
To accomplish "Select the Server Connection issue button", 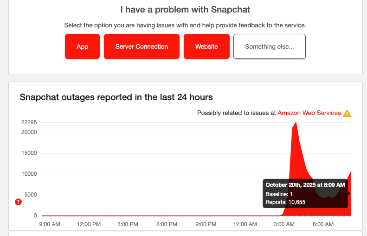I will click(142, 46).
